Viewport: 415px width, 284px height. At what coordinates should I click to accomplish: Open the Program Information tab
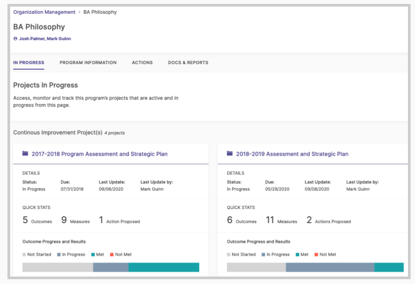(x=88, y=63)
